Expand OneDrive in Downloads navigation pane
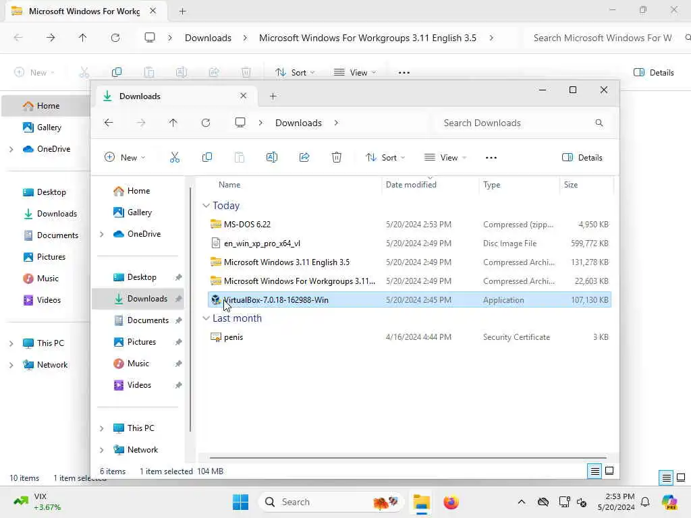691x518 pixels. [101, 234]
